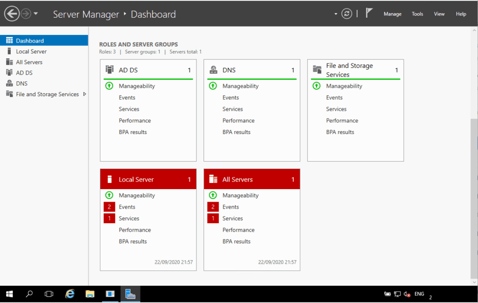The image size is (478, 303).
Task: Open dropdown arrow beside refresh icon
Action: point(336,14)
